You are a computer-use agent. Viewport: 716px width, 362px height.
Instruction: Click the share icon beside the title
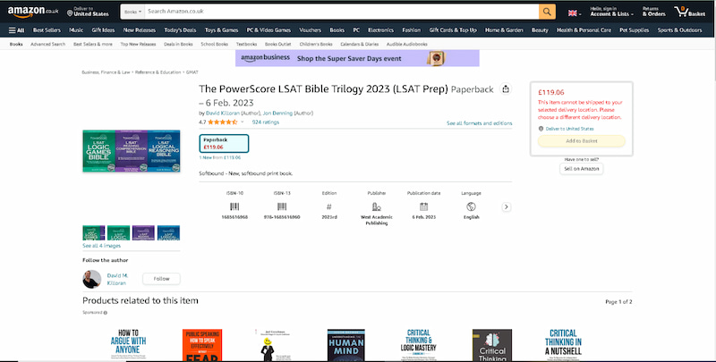(x=506, y=88)
